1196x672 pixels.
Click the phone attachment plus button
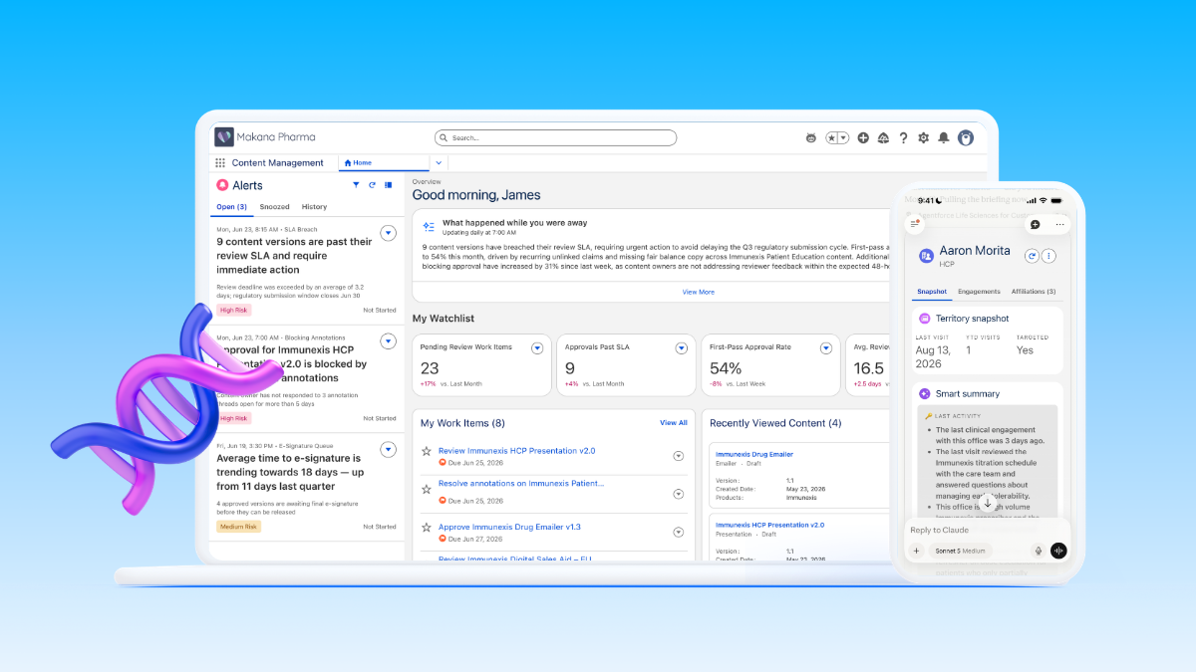click(917, 551)
